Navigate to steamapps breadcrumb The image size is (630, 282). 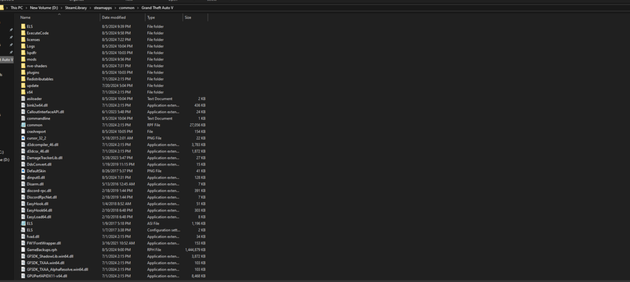point(103,8)
